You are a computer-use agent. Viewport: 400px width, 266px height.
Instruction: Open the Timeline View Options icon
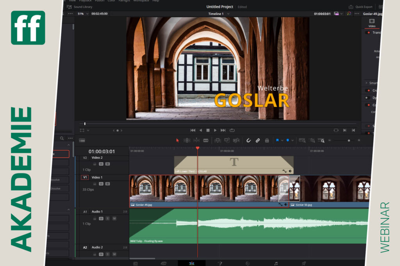[82, 140]
